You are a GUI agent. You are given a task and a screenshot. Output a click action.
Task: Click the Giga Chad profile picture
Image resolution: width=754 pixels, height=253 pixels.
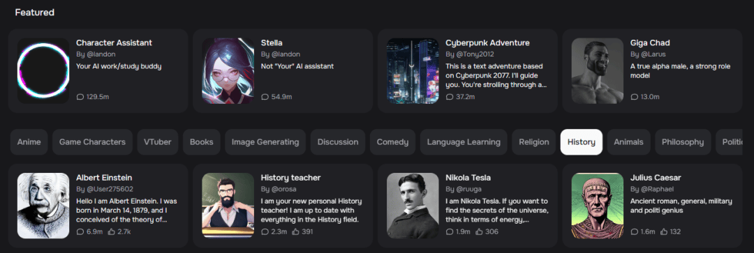click(597, 71)
